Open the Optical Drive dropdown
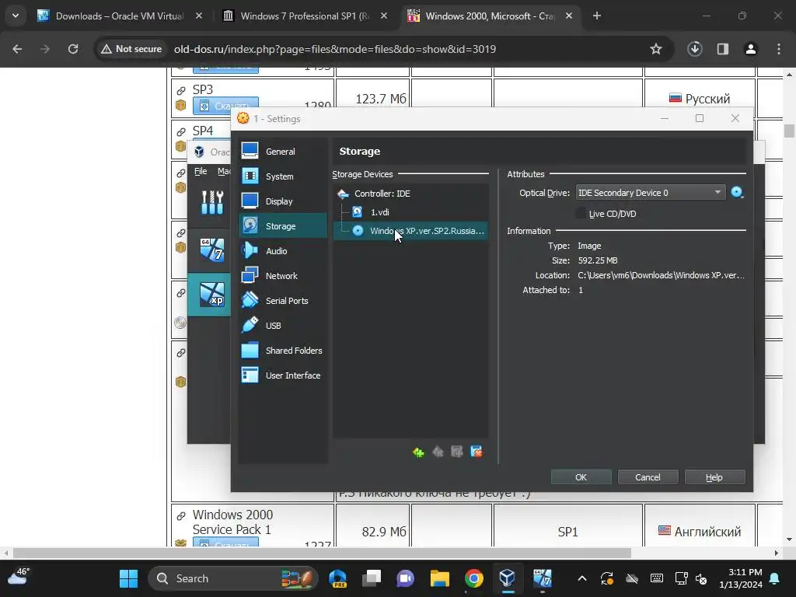Viewport: 796px width, 597px height. pos(651,193)
